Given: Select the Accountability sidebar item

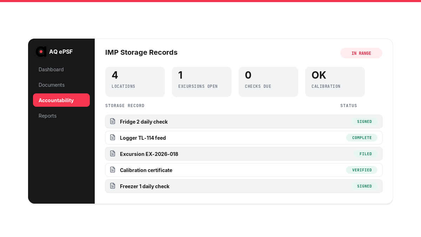Looking at the screenshot, I should (61, 100).
